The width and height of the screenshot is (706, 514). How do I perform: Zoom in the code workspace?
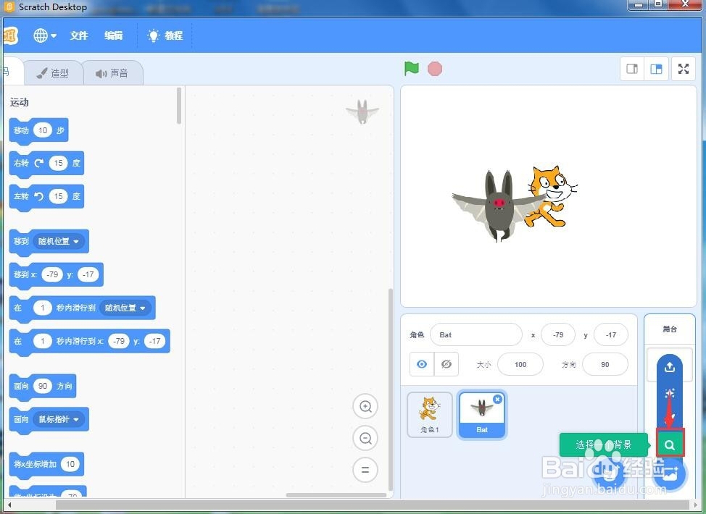pos(365,407)
